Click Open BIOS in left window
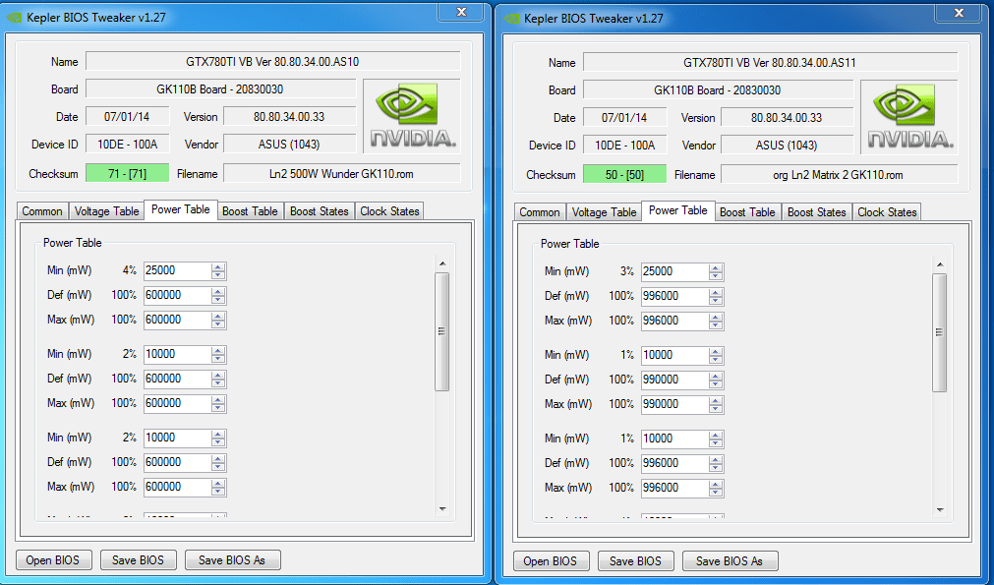 tap(53, 560)
